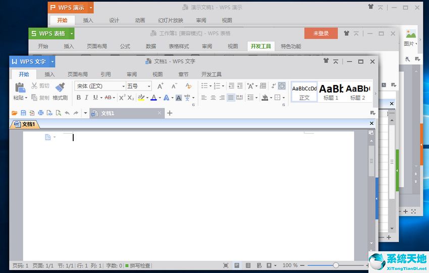This screenshot has height=273, width=429.
Task: Print document from quick toolbar
Action: tap(41, 113)
